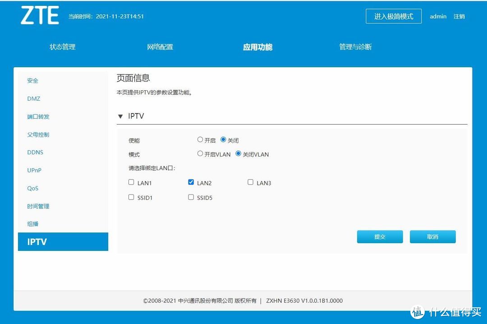Click the 注销 logout link
Viewport: 487px width, 324px height.
pyautogui.click(x=459, y=16)
